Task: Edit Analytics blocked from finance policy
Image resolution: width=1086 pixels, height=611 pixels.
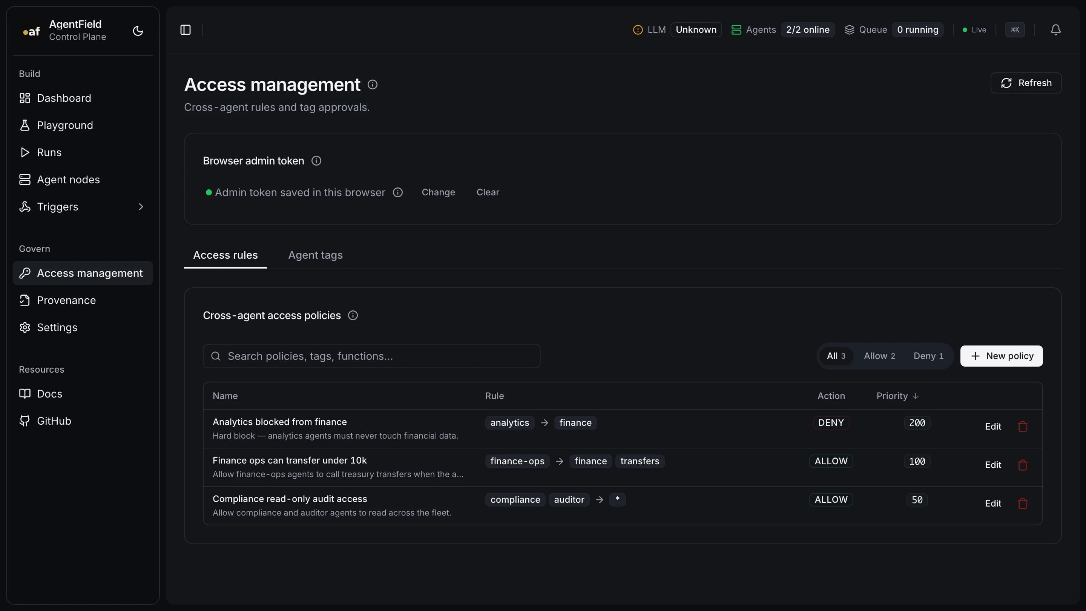Action: [993, 426]
